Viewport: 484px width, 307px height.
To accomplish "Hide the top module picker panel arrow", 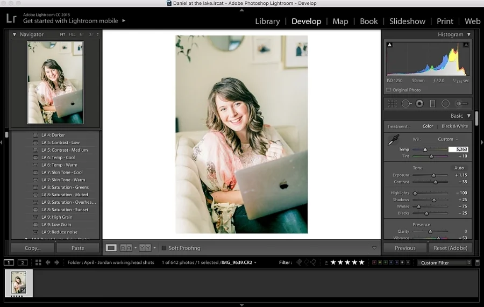I will (x=241, y=10).
